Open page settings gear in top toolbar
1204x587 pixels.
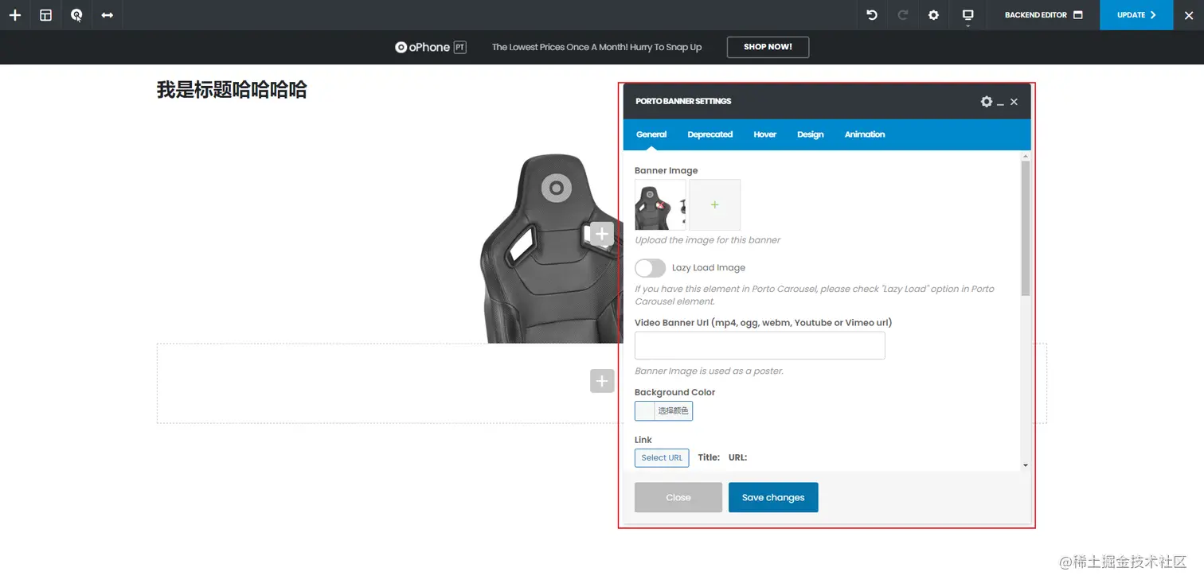pyautogui.click(x=934, y=15)
